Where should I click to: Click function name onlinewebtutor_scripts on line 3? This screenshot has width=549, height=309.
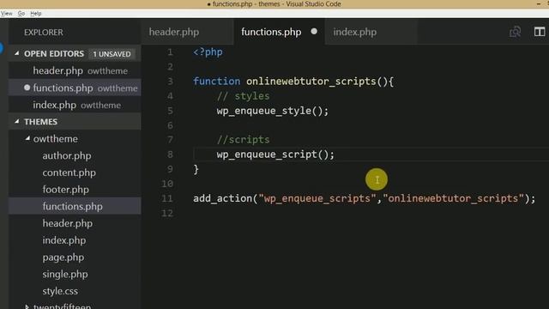click(x=311, y=82)
